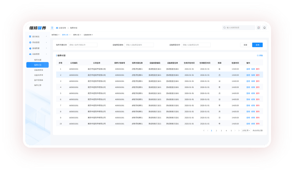This screenshot has width=294, height=172.
Task: Collapse the 设备管理 sidebar menu
Action: [x=46, y=54]
